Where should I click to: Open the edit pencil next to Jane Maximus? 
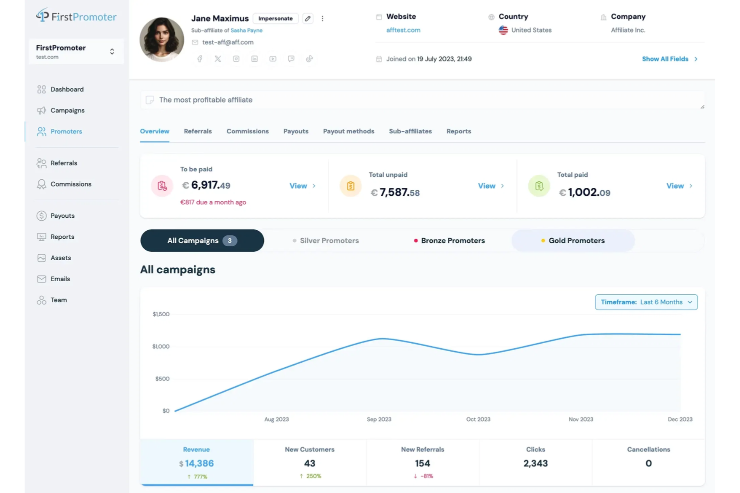(x=307, y=18)
